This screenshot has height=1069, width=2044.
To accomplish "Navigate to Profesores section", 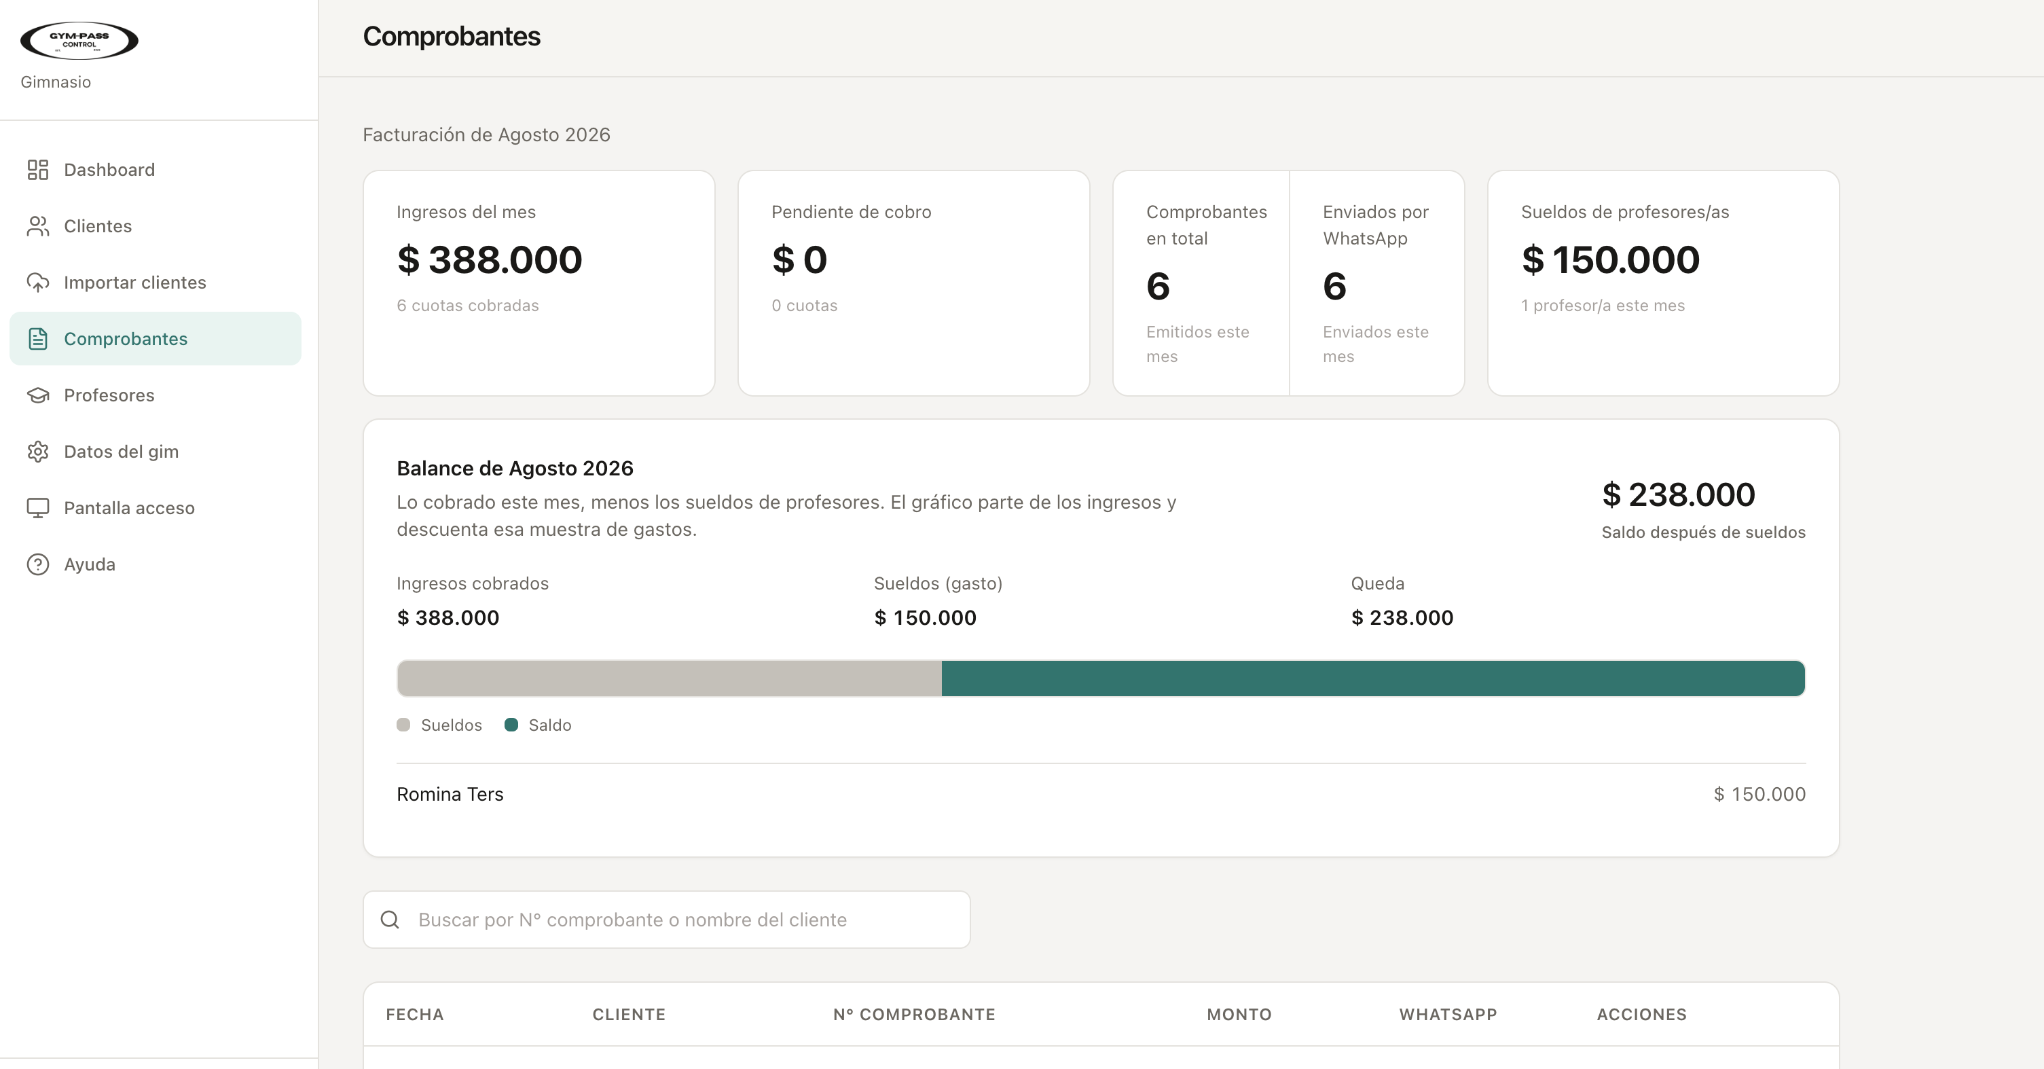I will (x=156, y=395).
